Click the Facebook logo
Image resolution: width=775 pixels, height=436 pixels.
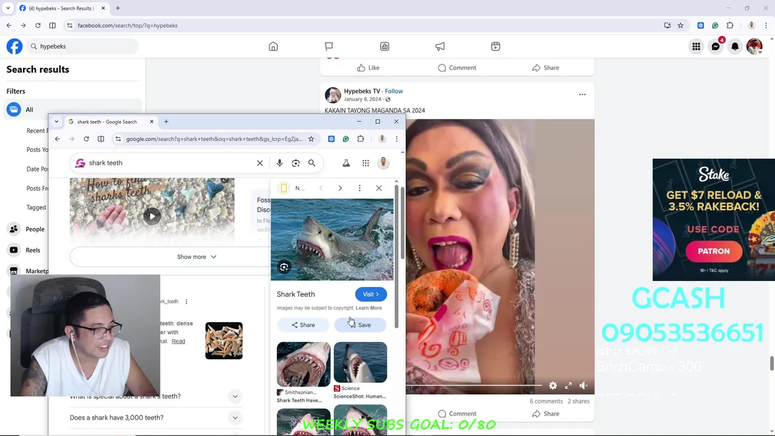tap(15, 46)
